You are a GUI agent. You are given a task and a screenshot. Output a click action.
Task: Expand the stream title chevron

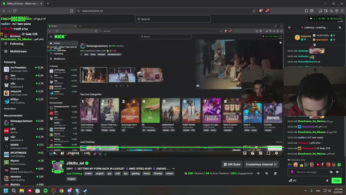point(174,168)
